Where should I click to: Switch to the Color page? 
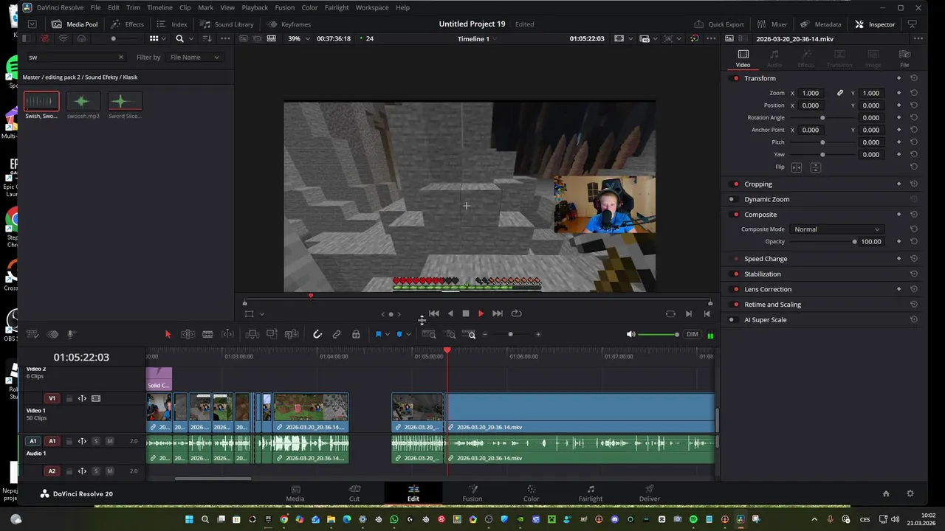coord(532,493)
